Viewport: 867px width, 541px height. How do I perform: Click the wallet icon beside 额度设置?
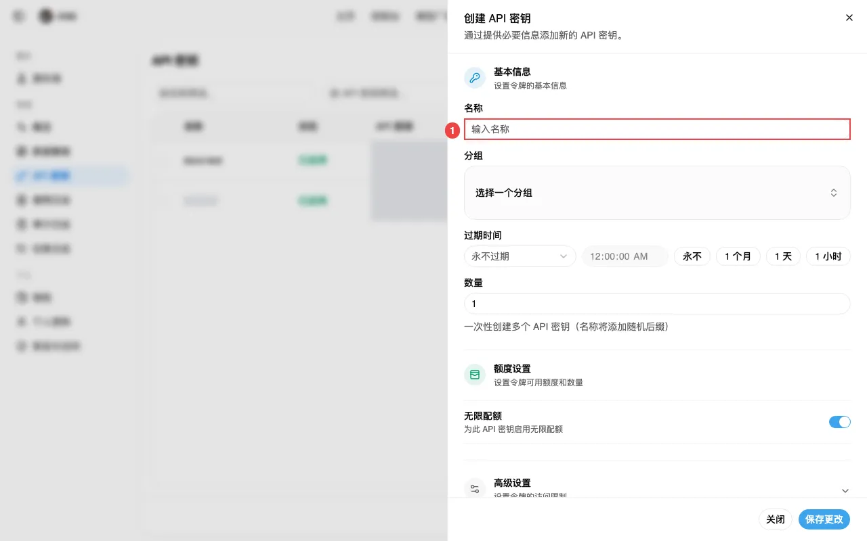tap(475, 375)
